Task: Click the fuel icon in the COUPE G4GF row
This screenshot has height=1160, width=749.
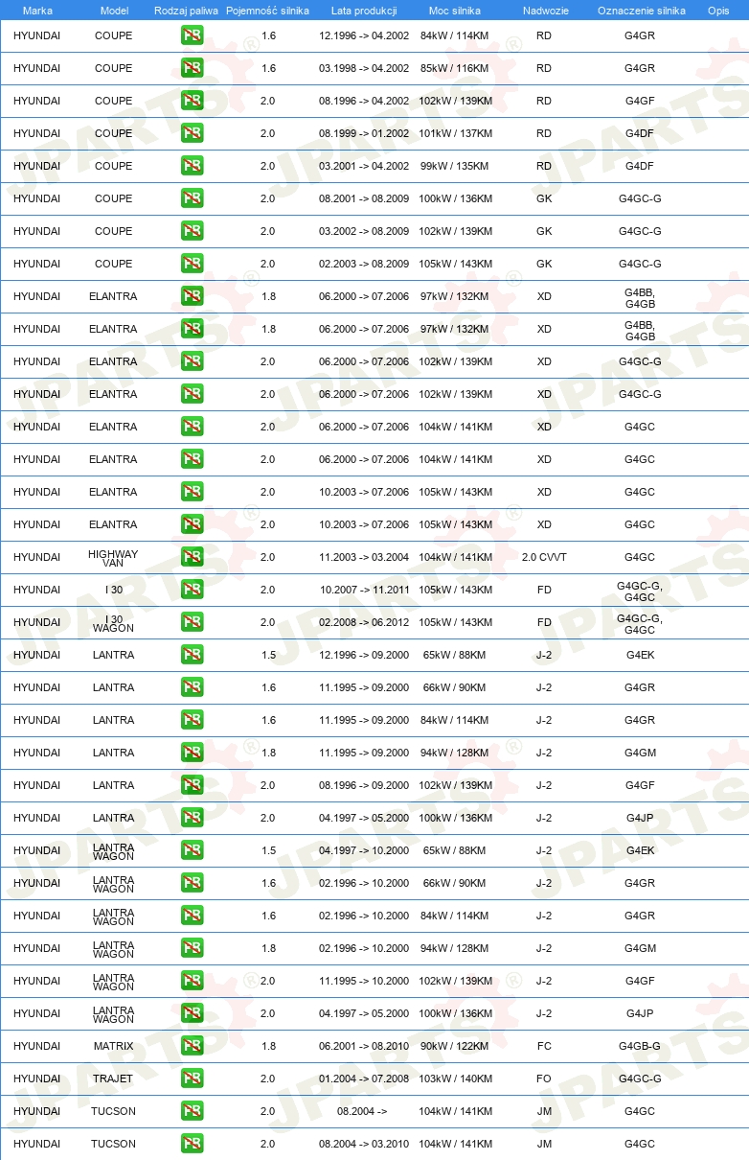Action: 192,101
